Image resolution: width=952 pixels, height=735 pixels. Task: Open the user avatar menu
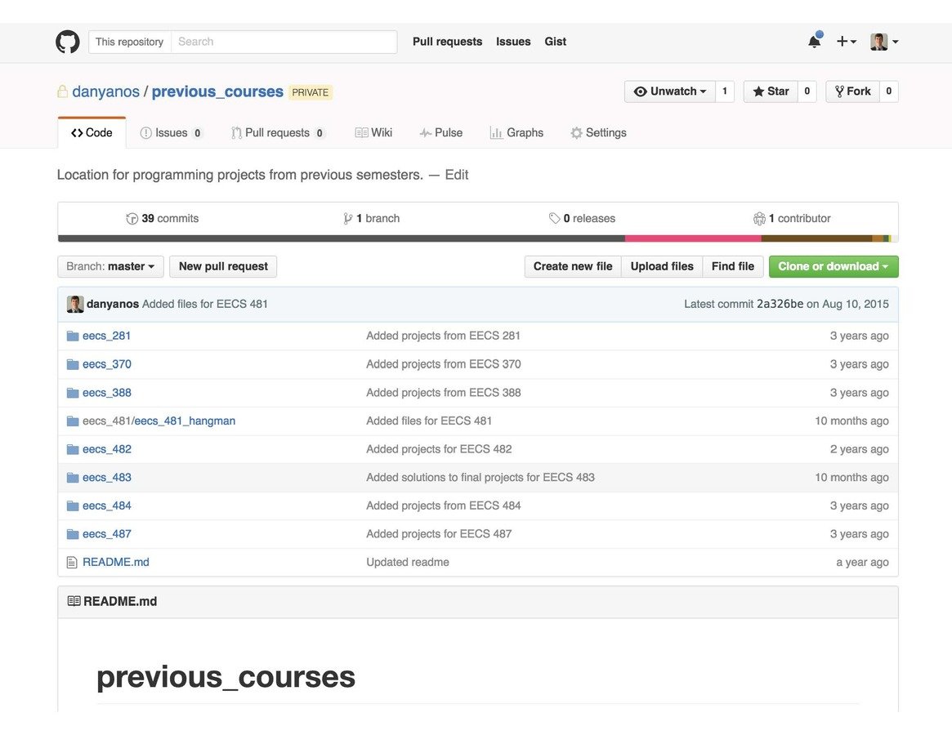(884, 42)
